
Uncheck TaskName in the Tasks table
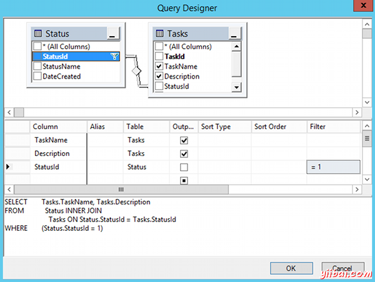[x=158, y=66]
